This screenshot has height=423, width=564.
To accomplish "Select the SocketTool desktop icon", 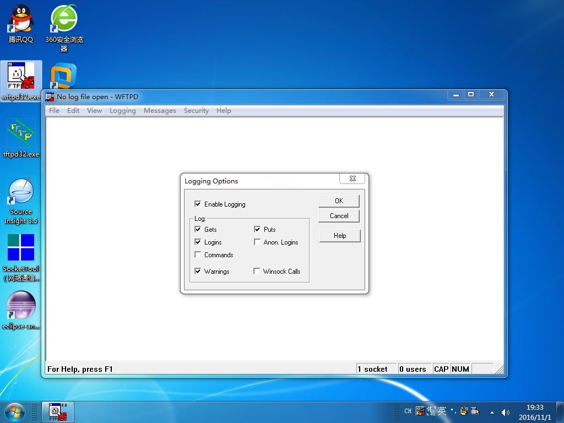I will coord(21,258).
